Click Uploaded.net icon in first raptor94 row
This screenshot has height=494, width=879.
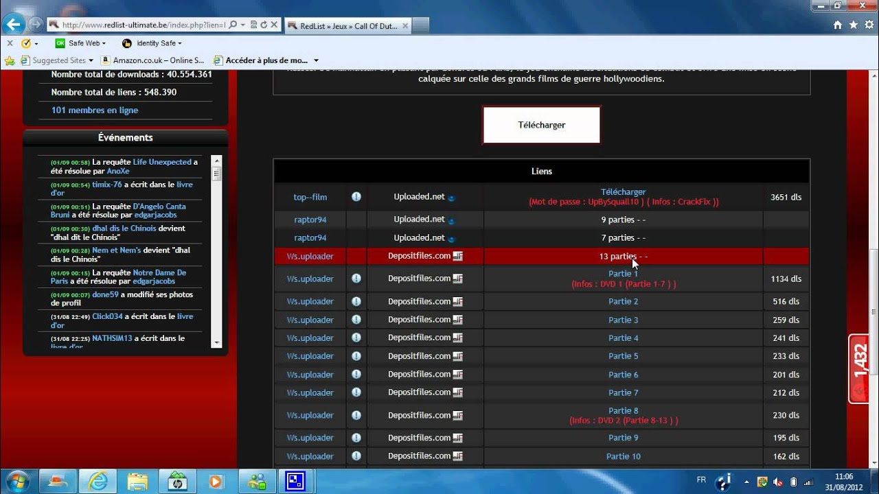coord(451,220)
